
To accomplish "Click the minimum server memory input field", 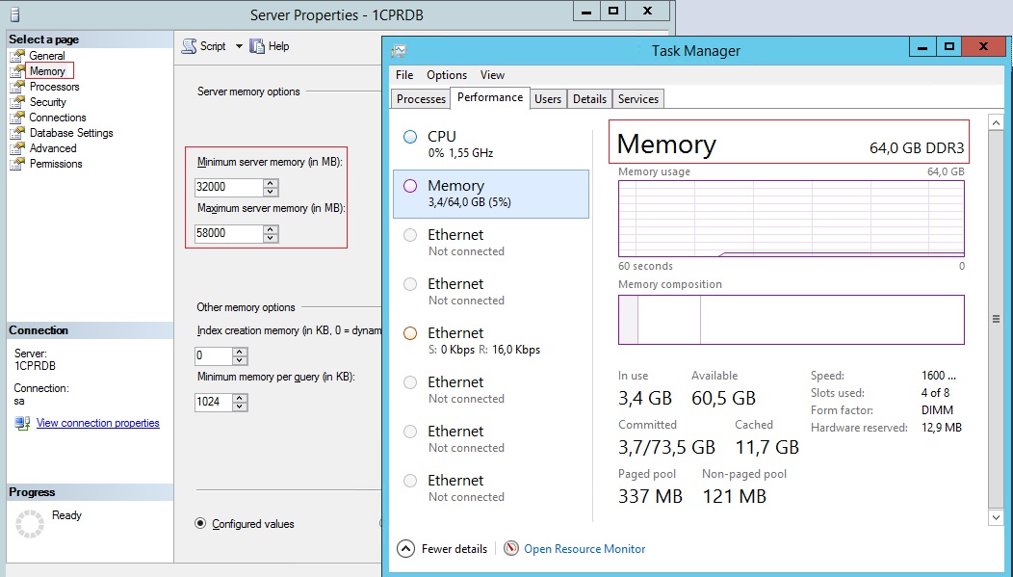I will point(228,187).
